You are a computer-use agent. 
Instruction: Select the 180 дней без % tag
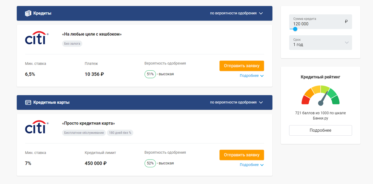tap(120, 133)
